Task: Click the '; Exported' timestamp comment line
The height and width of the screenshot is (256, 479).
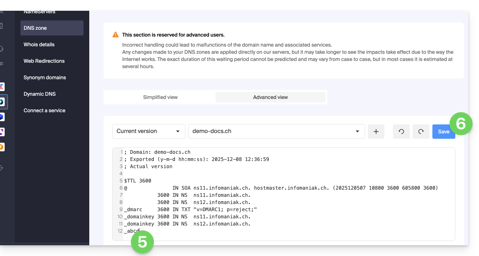Action: click(x=196, y=159)
